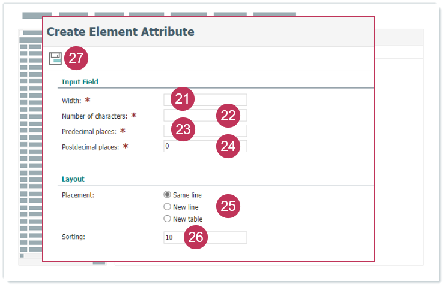Click the callout badge numbered 25
Screen dimensions: 445x287
(x=228, y=206)
